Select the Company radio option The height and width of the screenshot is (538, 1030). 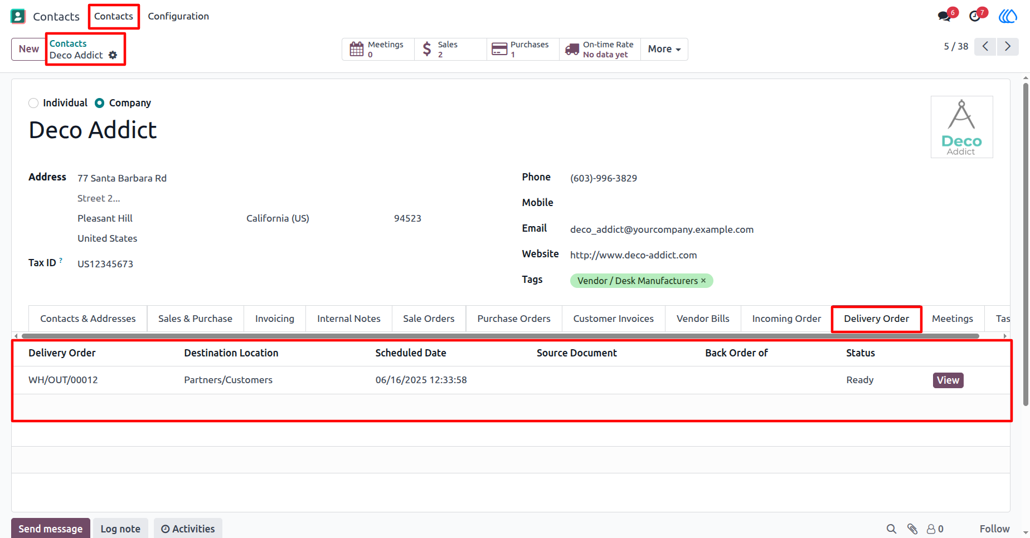(x=100, y=103)
